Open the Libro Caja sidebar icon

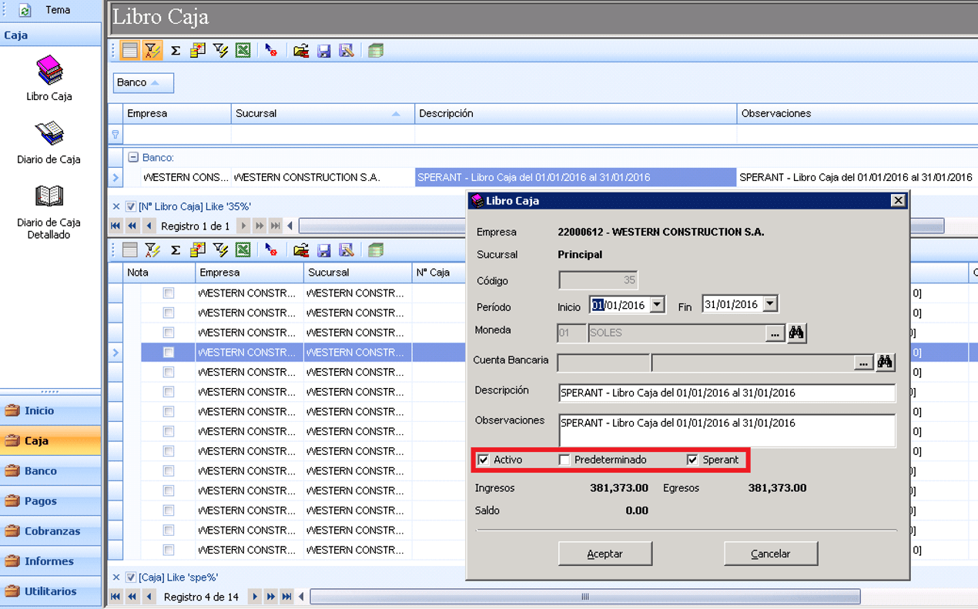point(49,72)
